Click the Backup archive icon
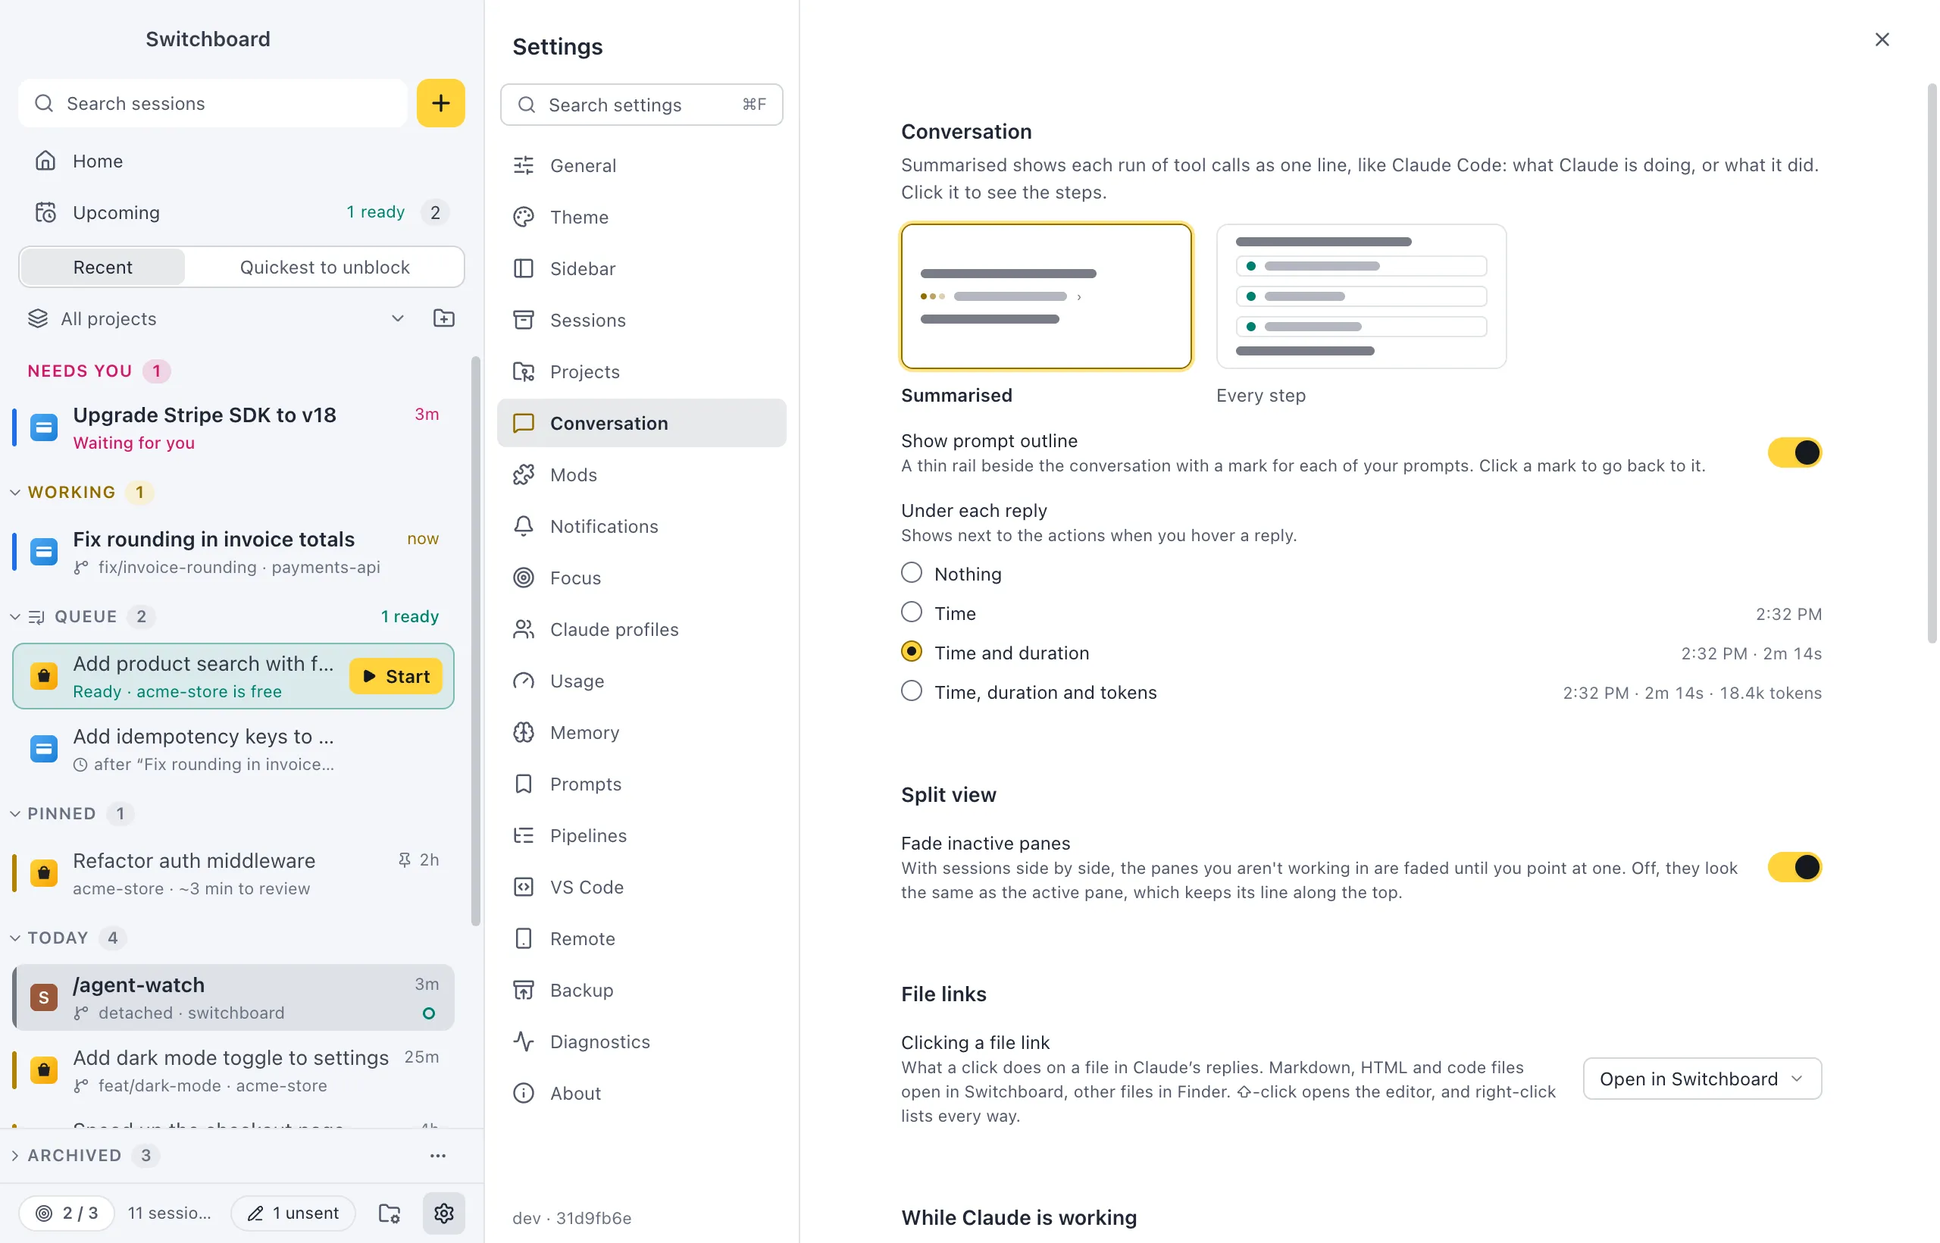This screenshot has width=1940, height=1243. [524, 991]
